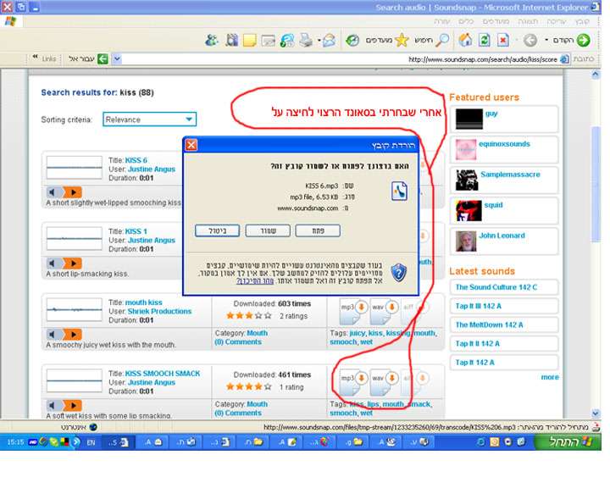Click the IE Home toolbar icon
The width and height of the screenshot is (610, 488).
(x=465, y=40)
